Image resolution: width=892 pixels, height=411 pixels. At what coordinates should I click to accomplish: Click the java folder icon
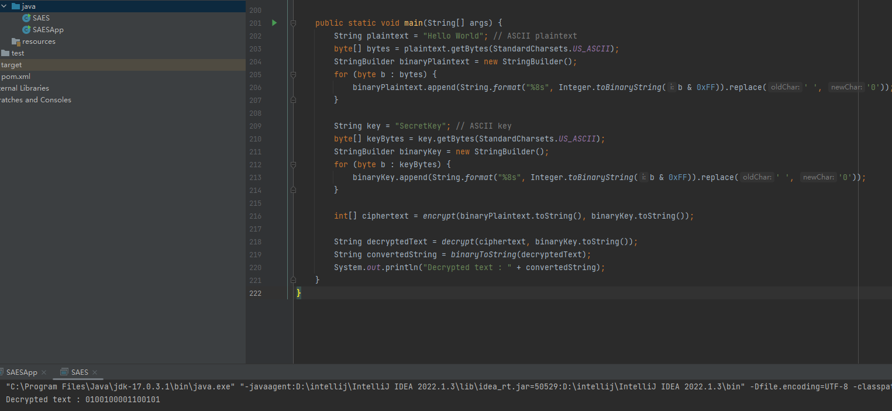(x=16, y=6)
